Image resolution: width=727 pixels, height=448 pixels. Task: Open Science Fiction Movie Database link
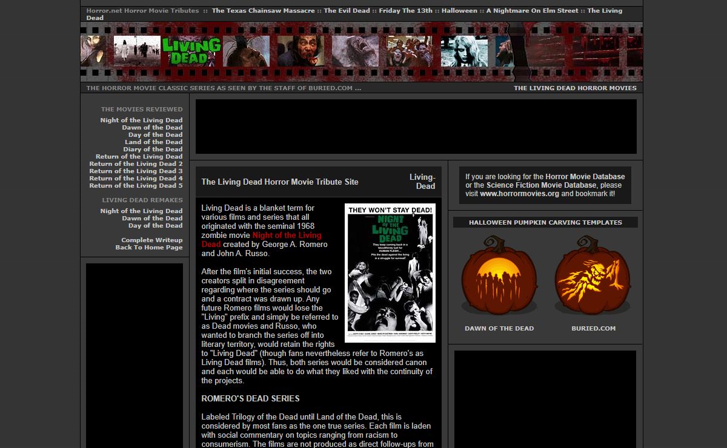541,185
